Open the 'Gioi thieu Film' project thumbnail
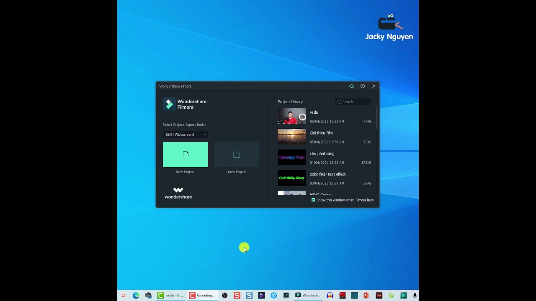536x301 pixels. pos(291,137)
